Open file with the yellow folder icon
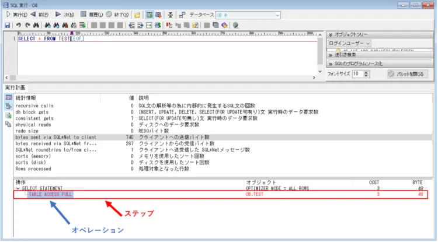Image resolution: width=438 pixels, height=242 pixels. coord(137,15)
